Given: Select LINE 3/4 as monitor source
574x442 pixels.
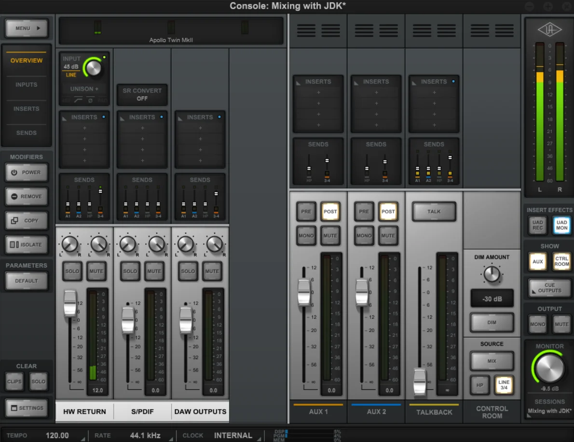Looking at the screenshot, I should click(504, 385).
